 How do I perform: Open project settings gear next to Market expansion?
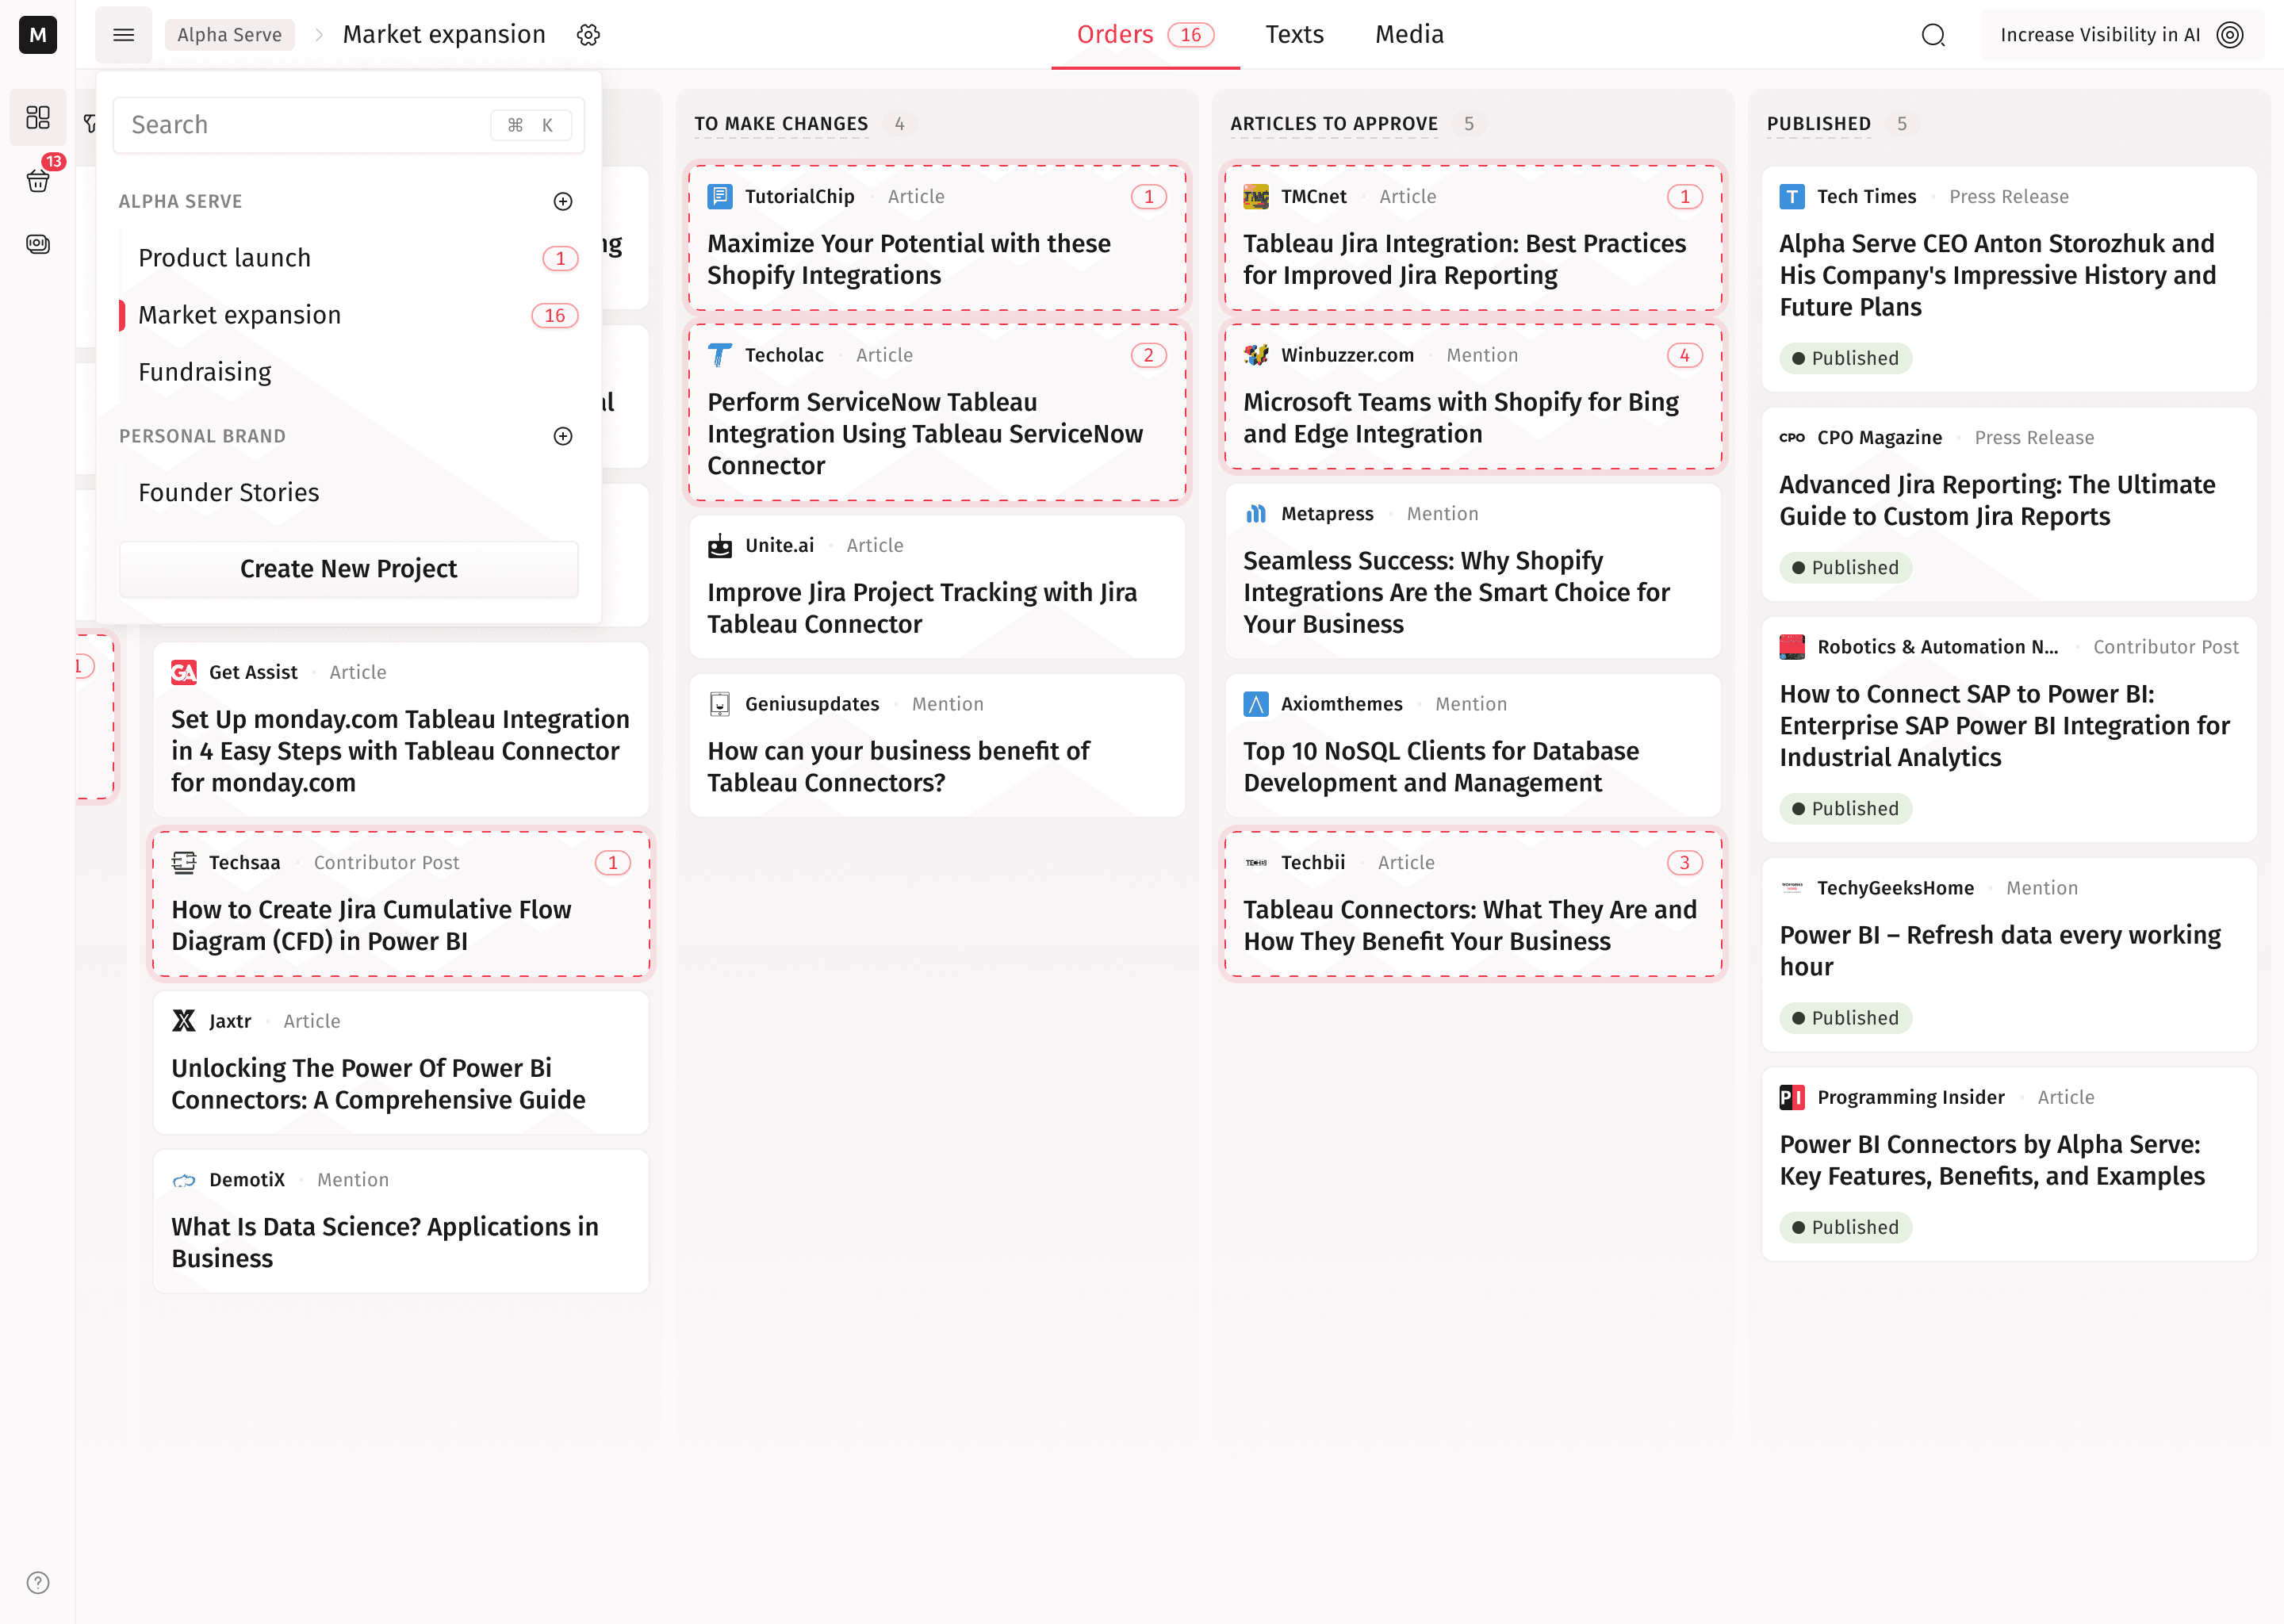click(589, 34)
